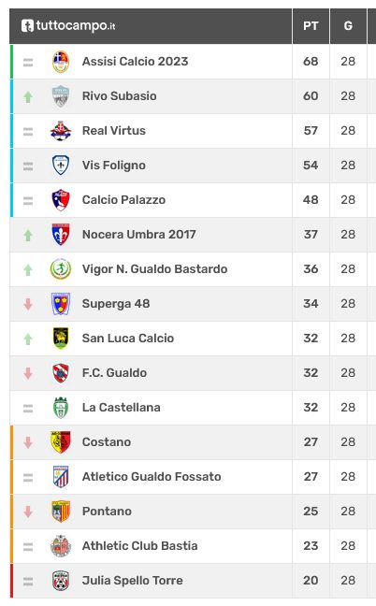376x606 pixels.
Task: Click the Assisi Calcio 2023 team crest
Action: click(61, 62)
